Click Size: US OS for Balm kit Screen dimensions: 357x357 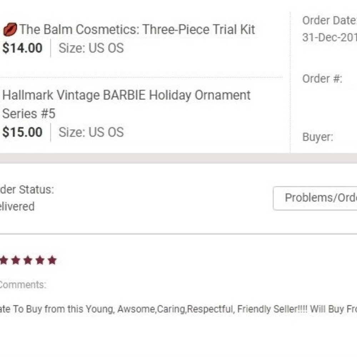tap(91, 48)
